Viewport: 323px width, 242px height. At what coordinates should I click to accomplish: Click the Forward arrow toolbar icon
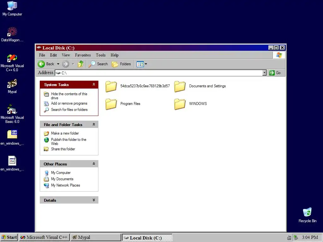point(66,64)
